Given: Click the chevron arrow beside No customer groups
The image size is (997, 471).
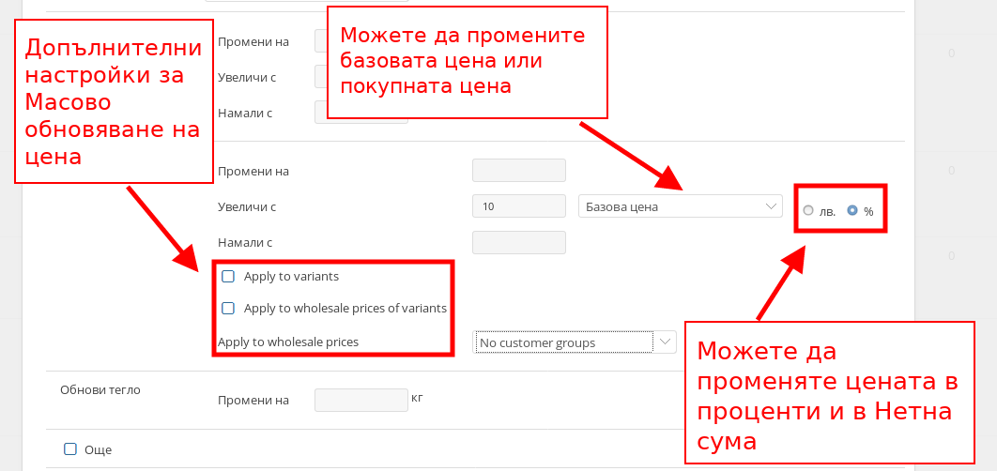Looking at the screenshot, I should tap(666, 342).
